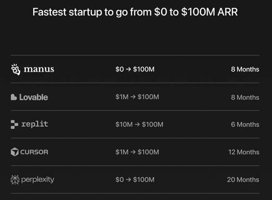
Task: Open the "replit" name text
Action: (35, 124)
